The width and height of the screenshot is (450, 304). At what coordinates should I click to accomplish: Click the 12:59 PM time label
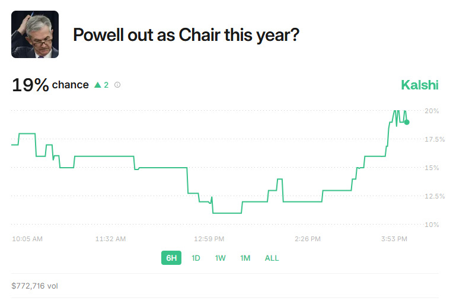coord(209,239)
